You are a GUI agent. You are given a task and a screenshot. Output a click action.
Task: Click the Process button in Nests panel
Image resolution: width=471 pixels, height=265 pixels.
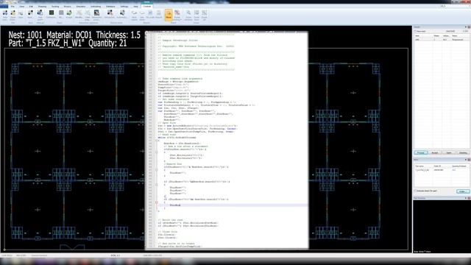pos(420,152)
